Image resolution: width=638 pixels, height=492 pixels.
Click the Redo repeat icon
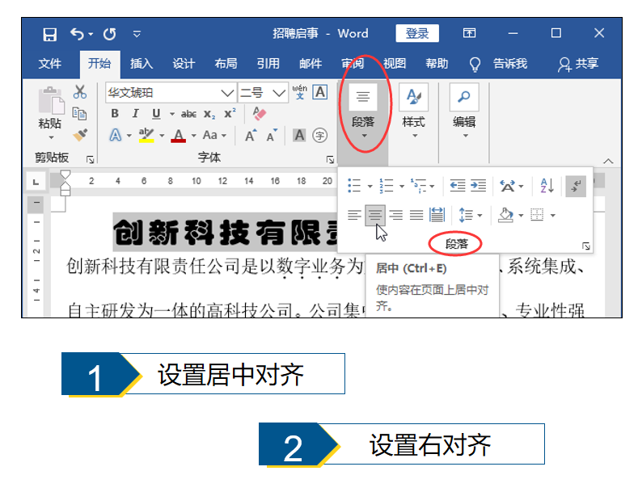[109, 34]
